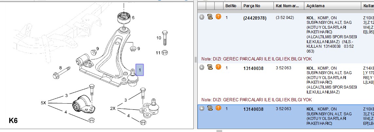Click callout number 11 nut on diagram

(x=158, y=53)
